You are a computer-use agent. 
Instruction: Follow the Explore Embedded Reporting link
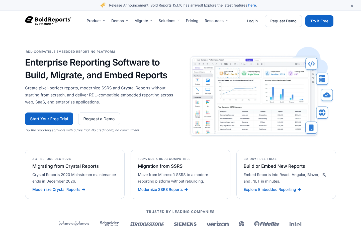click(272, 190)
